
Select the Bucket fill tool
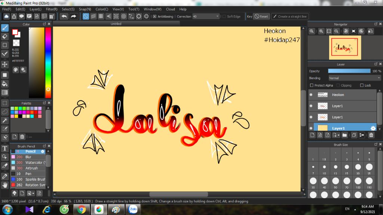point(4,84)
